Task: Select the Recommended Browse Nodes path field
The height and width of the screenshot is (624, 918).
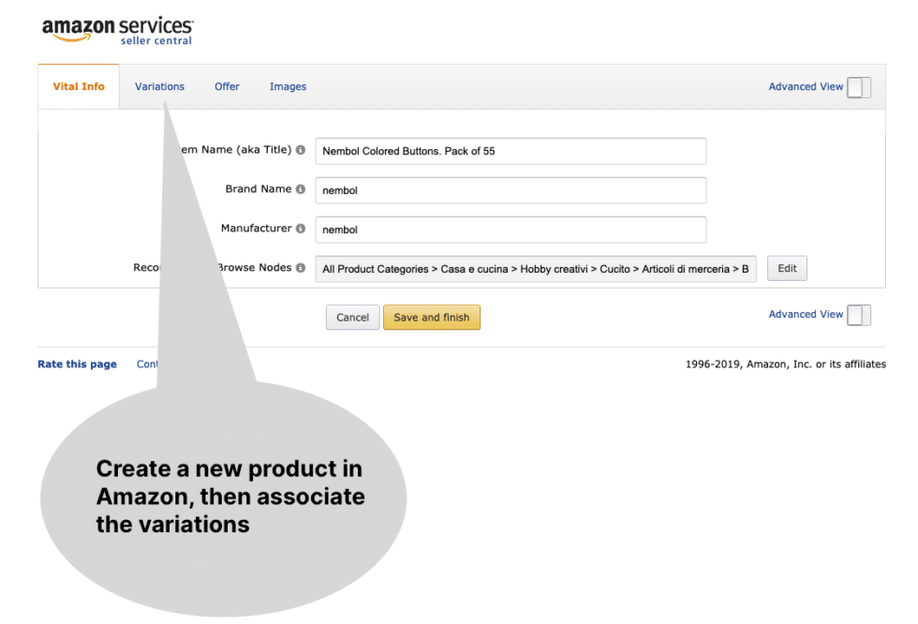Action: [x=537, y=268]
